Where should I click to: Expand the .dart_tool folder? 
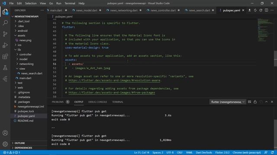point(23,21)
